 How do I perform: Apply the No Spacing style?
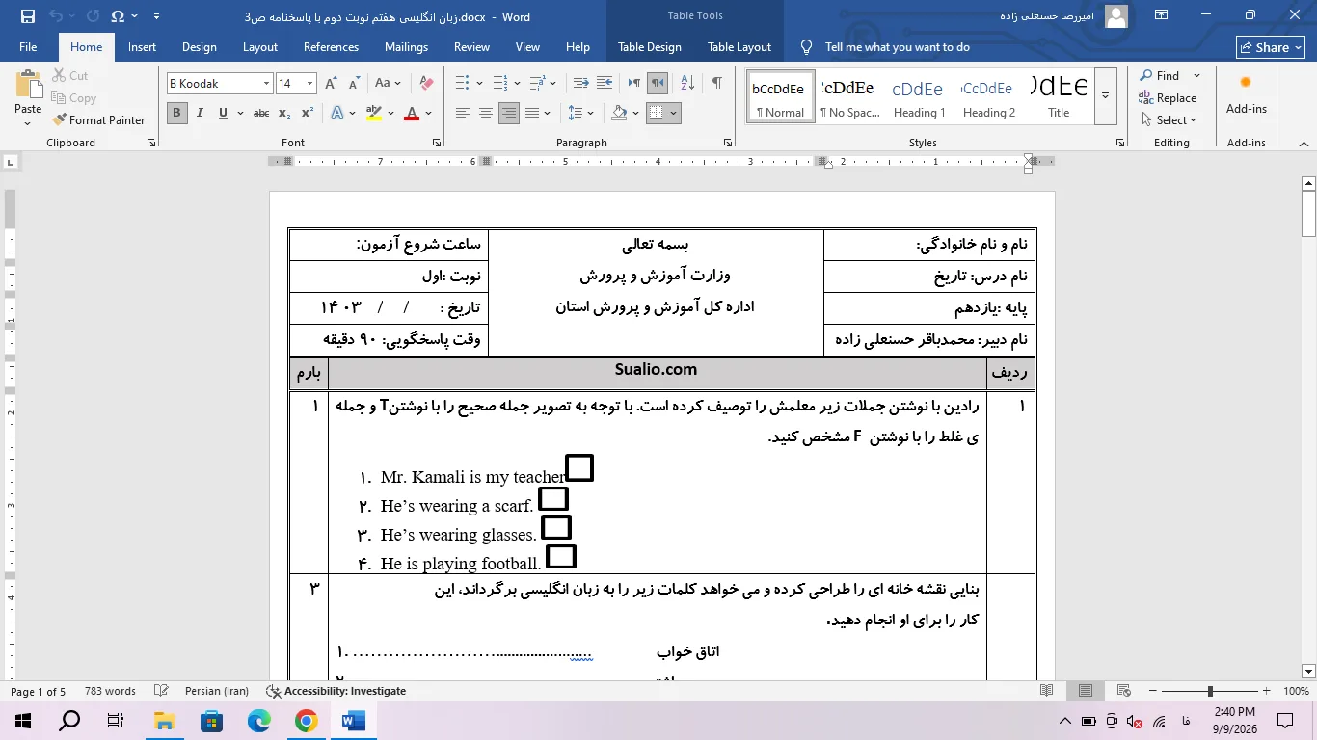tap(848, 96)
